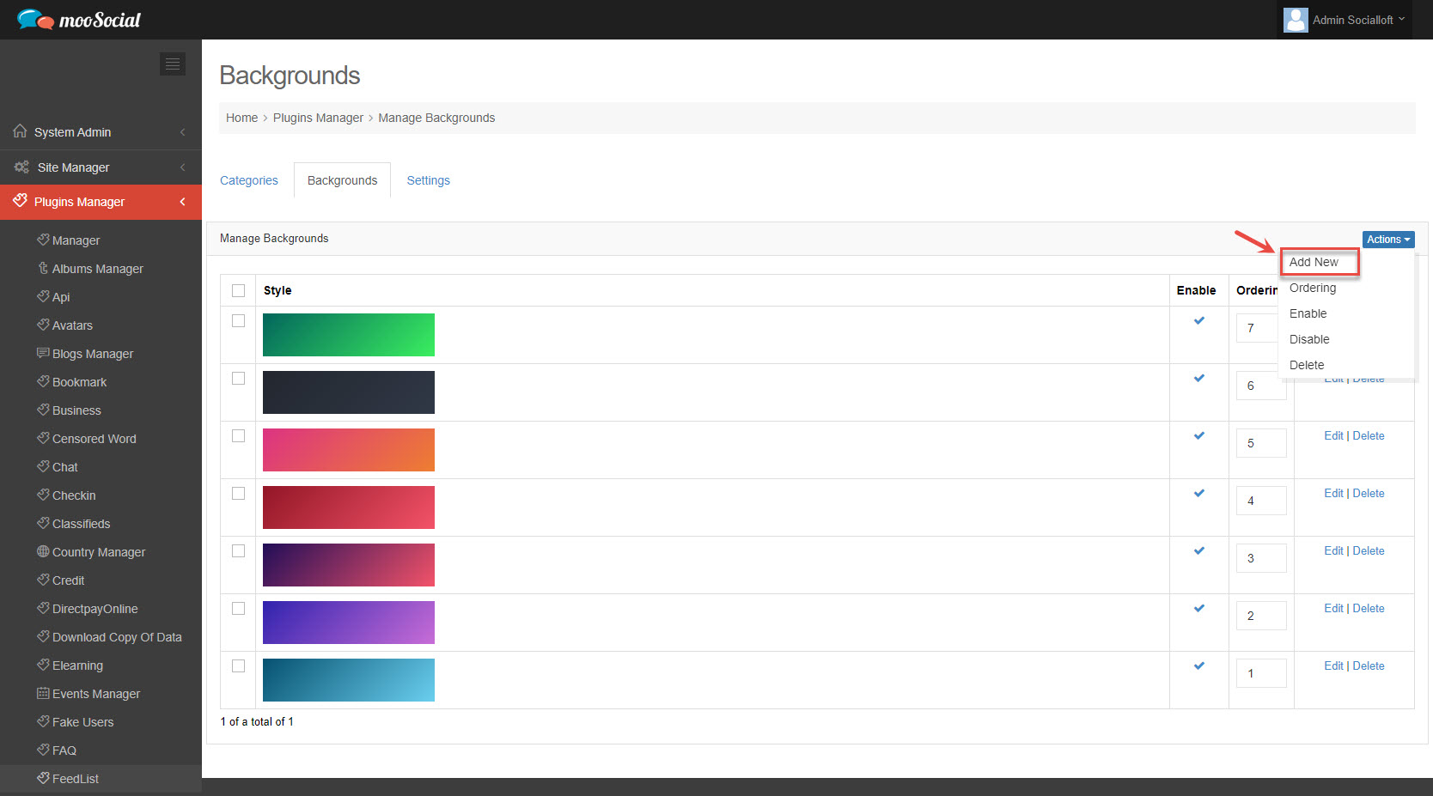1433x796 pixels.
Task: Check the box for the dark navy background row
Action: coord(238,378)
